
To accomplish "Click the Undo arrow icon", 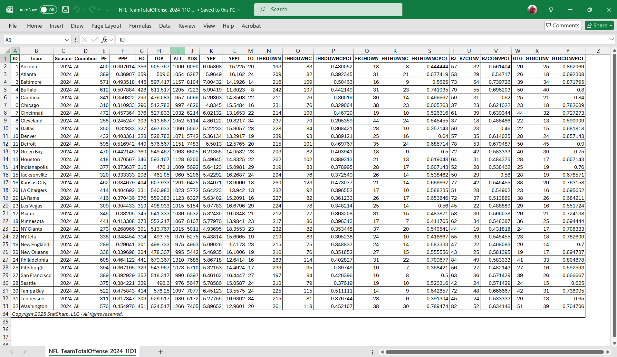I will coord(76,10).
